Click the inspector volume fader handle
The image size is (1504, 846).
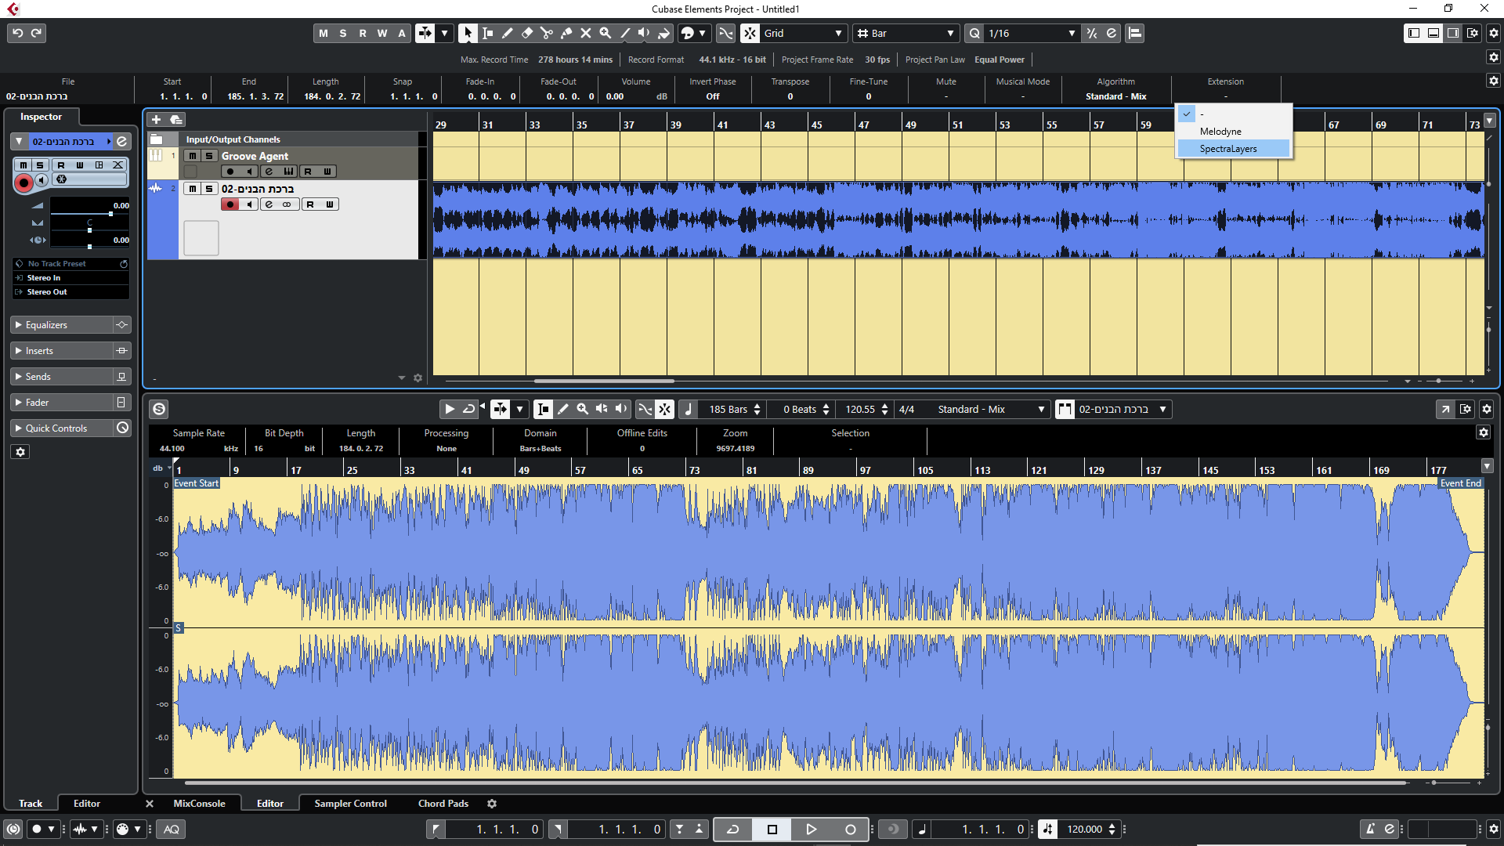coord(110,213)
